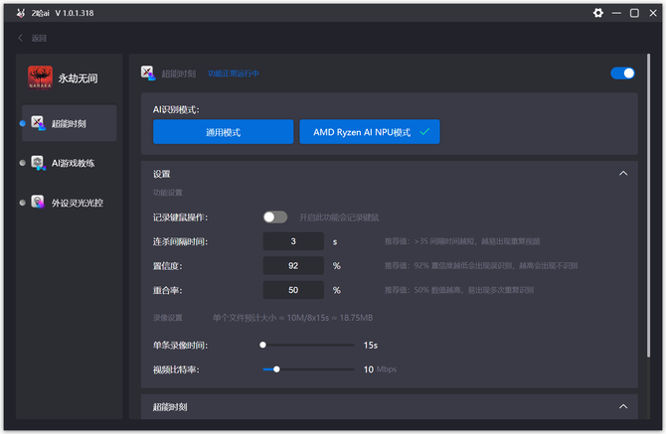The height and width of the screenshot is (434, 666).
Task: Toggle off the 超能时刻 main switch
Action: point(622,73)
